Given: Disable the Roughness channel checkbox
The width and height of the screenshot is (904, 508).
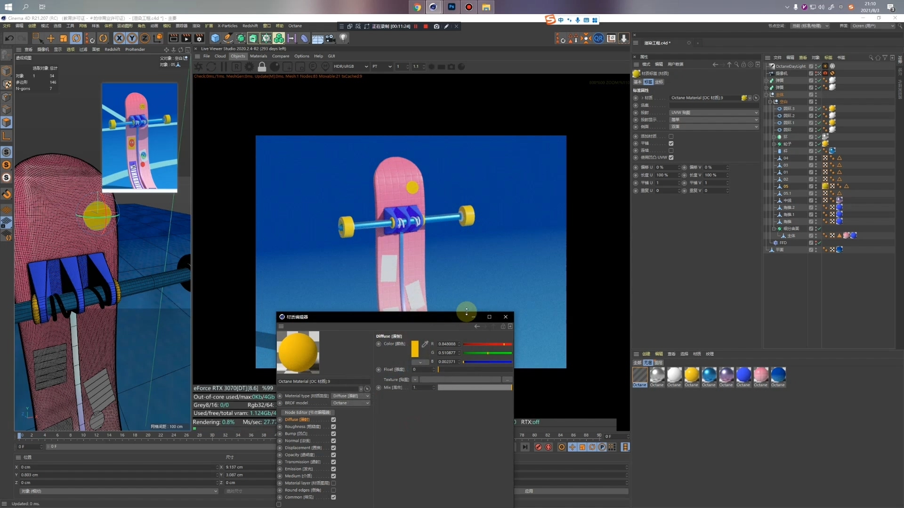Looking at the screenshot, I should (333, 427).
